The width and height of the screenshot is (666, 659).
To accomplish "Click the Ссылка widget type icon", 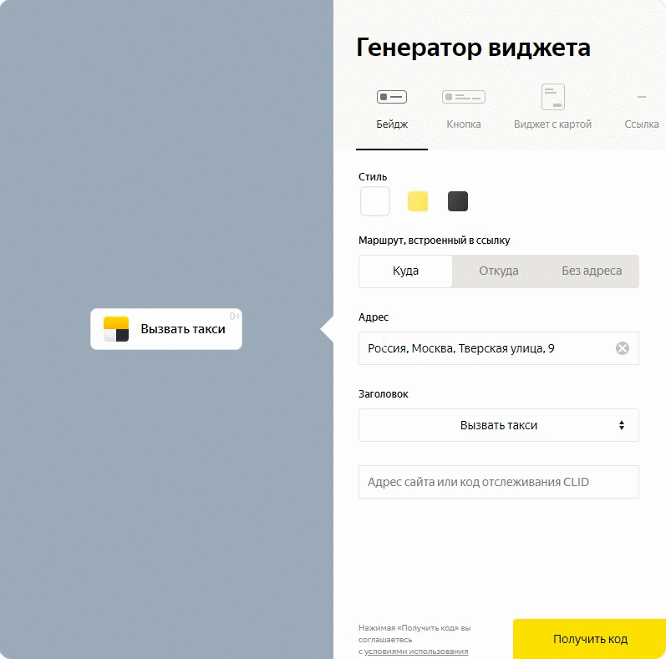I will coord(642,97).
